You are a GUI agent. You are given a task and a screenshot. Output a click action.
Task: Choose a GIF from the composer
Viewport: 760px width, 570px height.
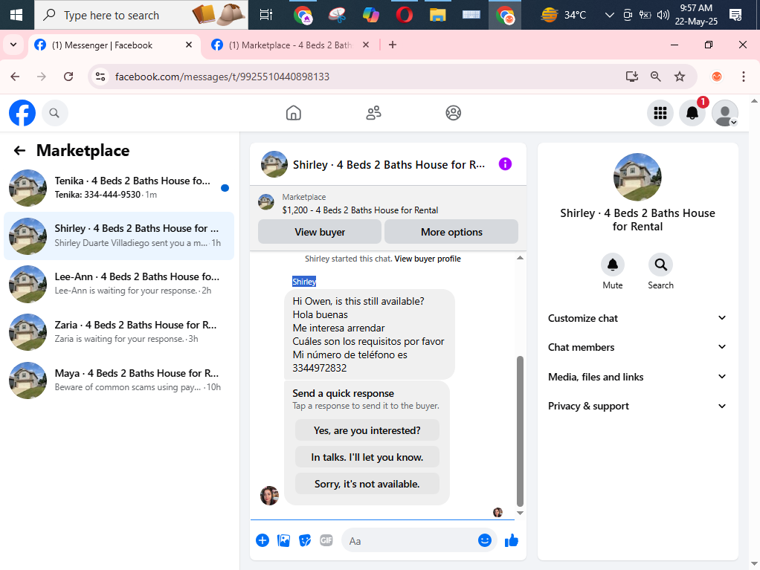(326, 540)
